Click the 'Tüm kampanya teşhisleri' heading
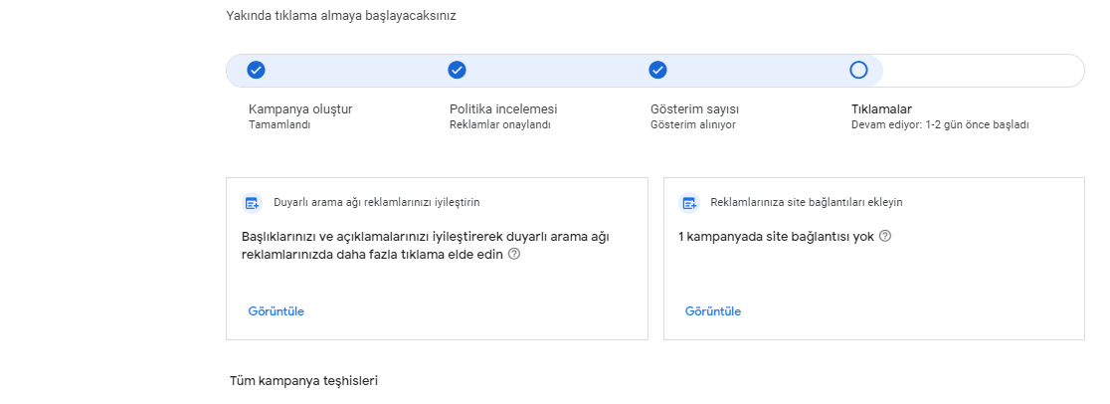 click(x=303, y=381)
